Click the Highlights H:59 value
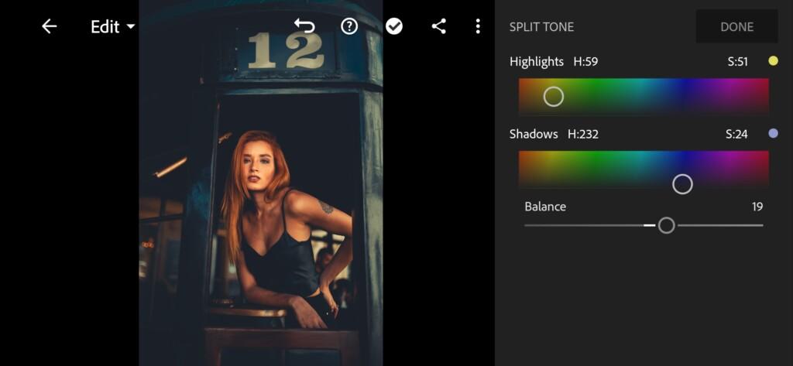The image size is (793, 366). point(585,62)
